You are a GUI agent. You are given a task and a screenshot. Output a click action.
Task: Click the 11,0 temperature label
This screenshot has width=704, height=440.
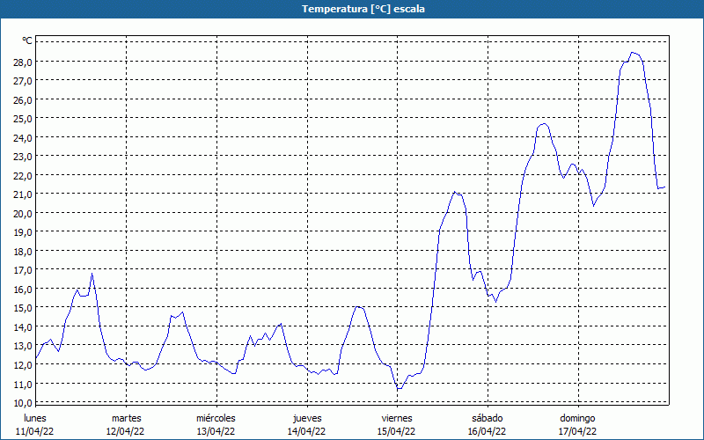tap(24, 384)
